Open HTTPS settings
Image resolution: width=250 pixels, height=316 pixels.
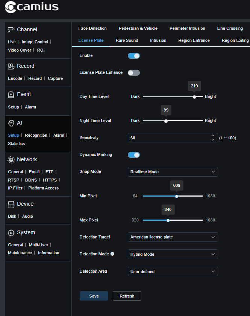[x=50, y=180]
